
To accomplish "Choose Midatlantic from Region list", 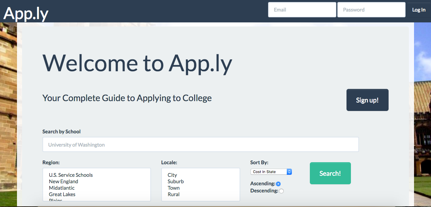I will [62, 188].
